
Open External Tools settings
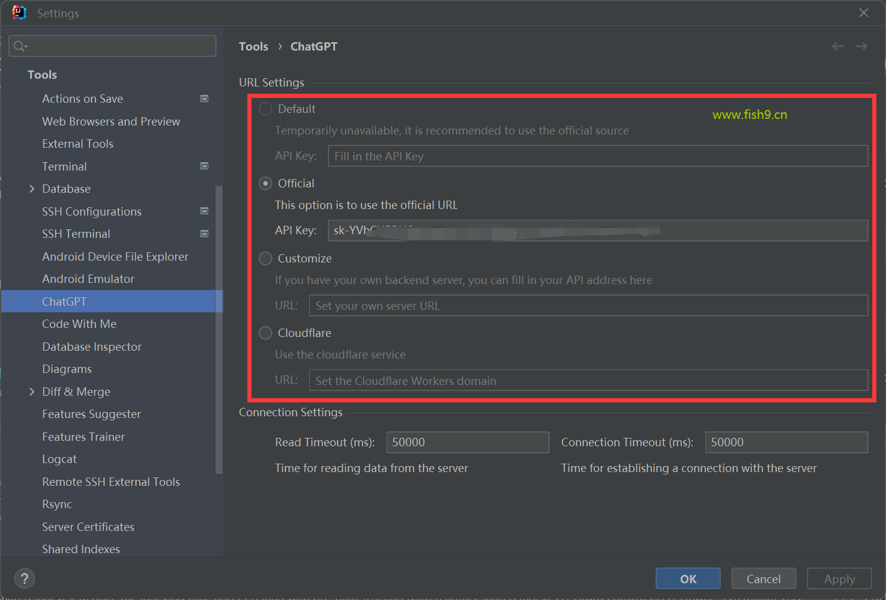point(77,144)
